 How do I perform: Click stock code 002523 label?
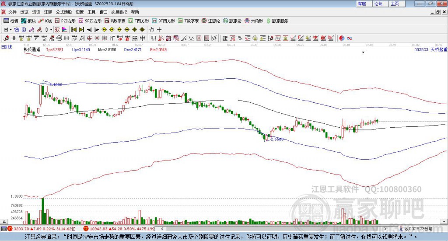421,49
